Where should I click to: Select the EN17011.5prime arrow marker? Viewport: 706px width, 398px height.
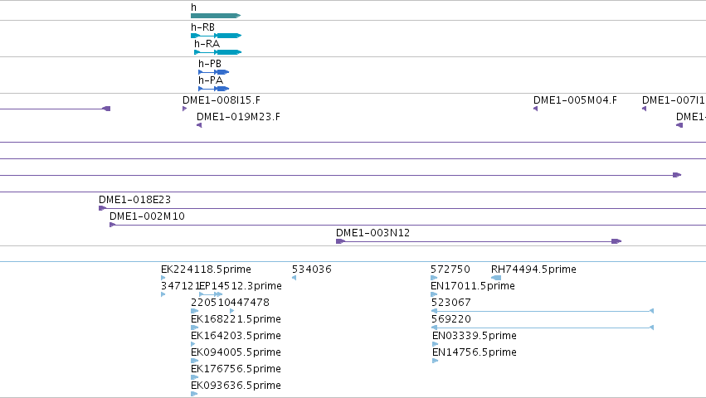(434, 294)
